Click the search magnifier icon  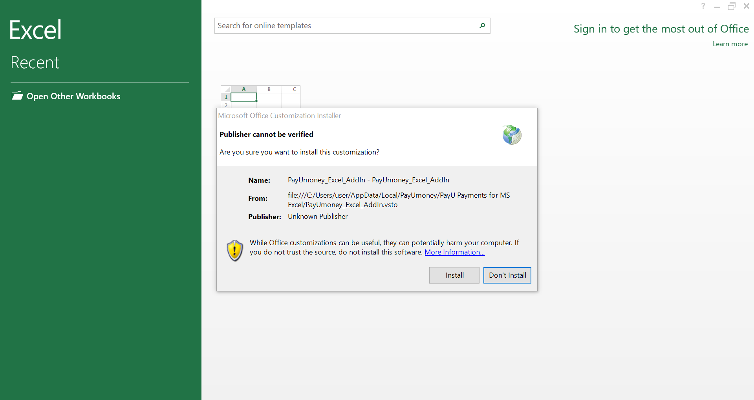click(482, 25)
